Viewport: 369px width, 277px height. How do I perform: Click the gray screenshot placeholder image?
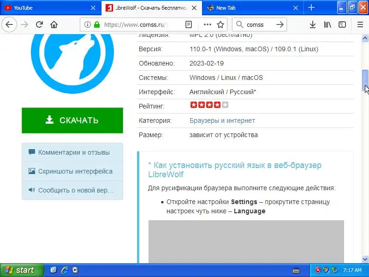pos(246,241)
